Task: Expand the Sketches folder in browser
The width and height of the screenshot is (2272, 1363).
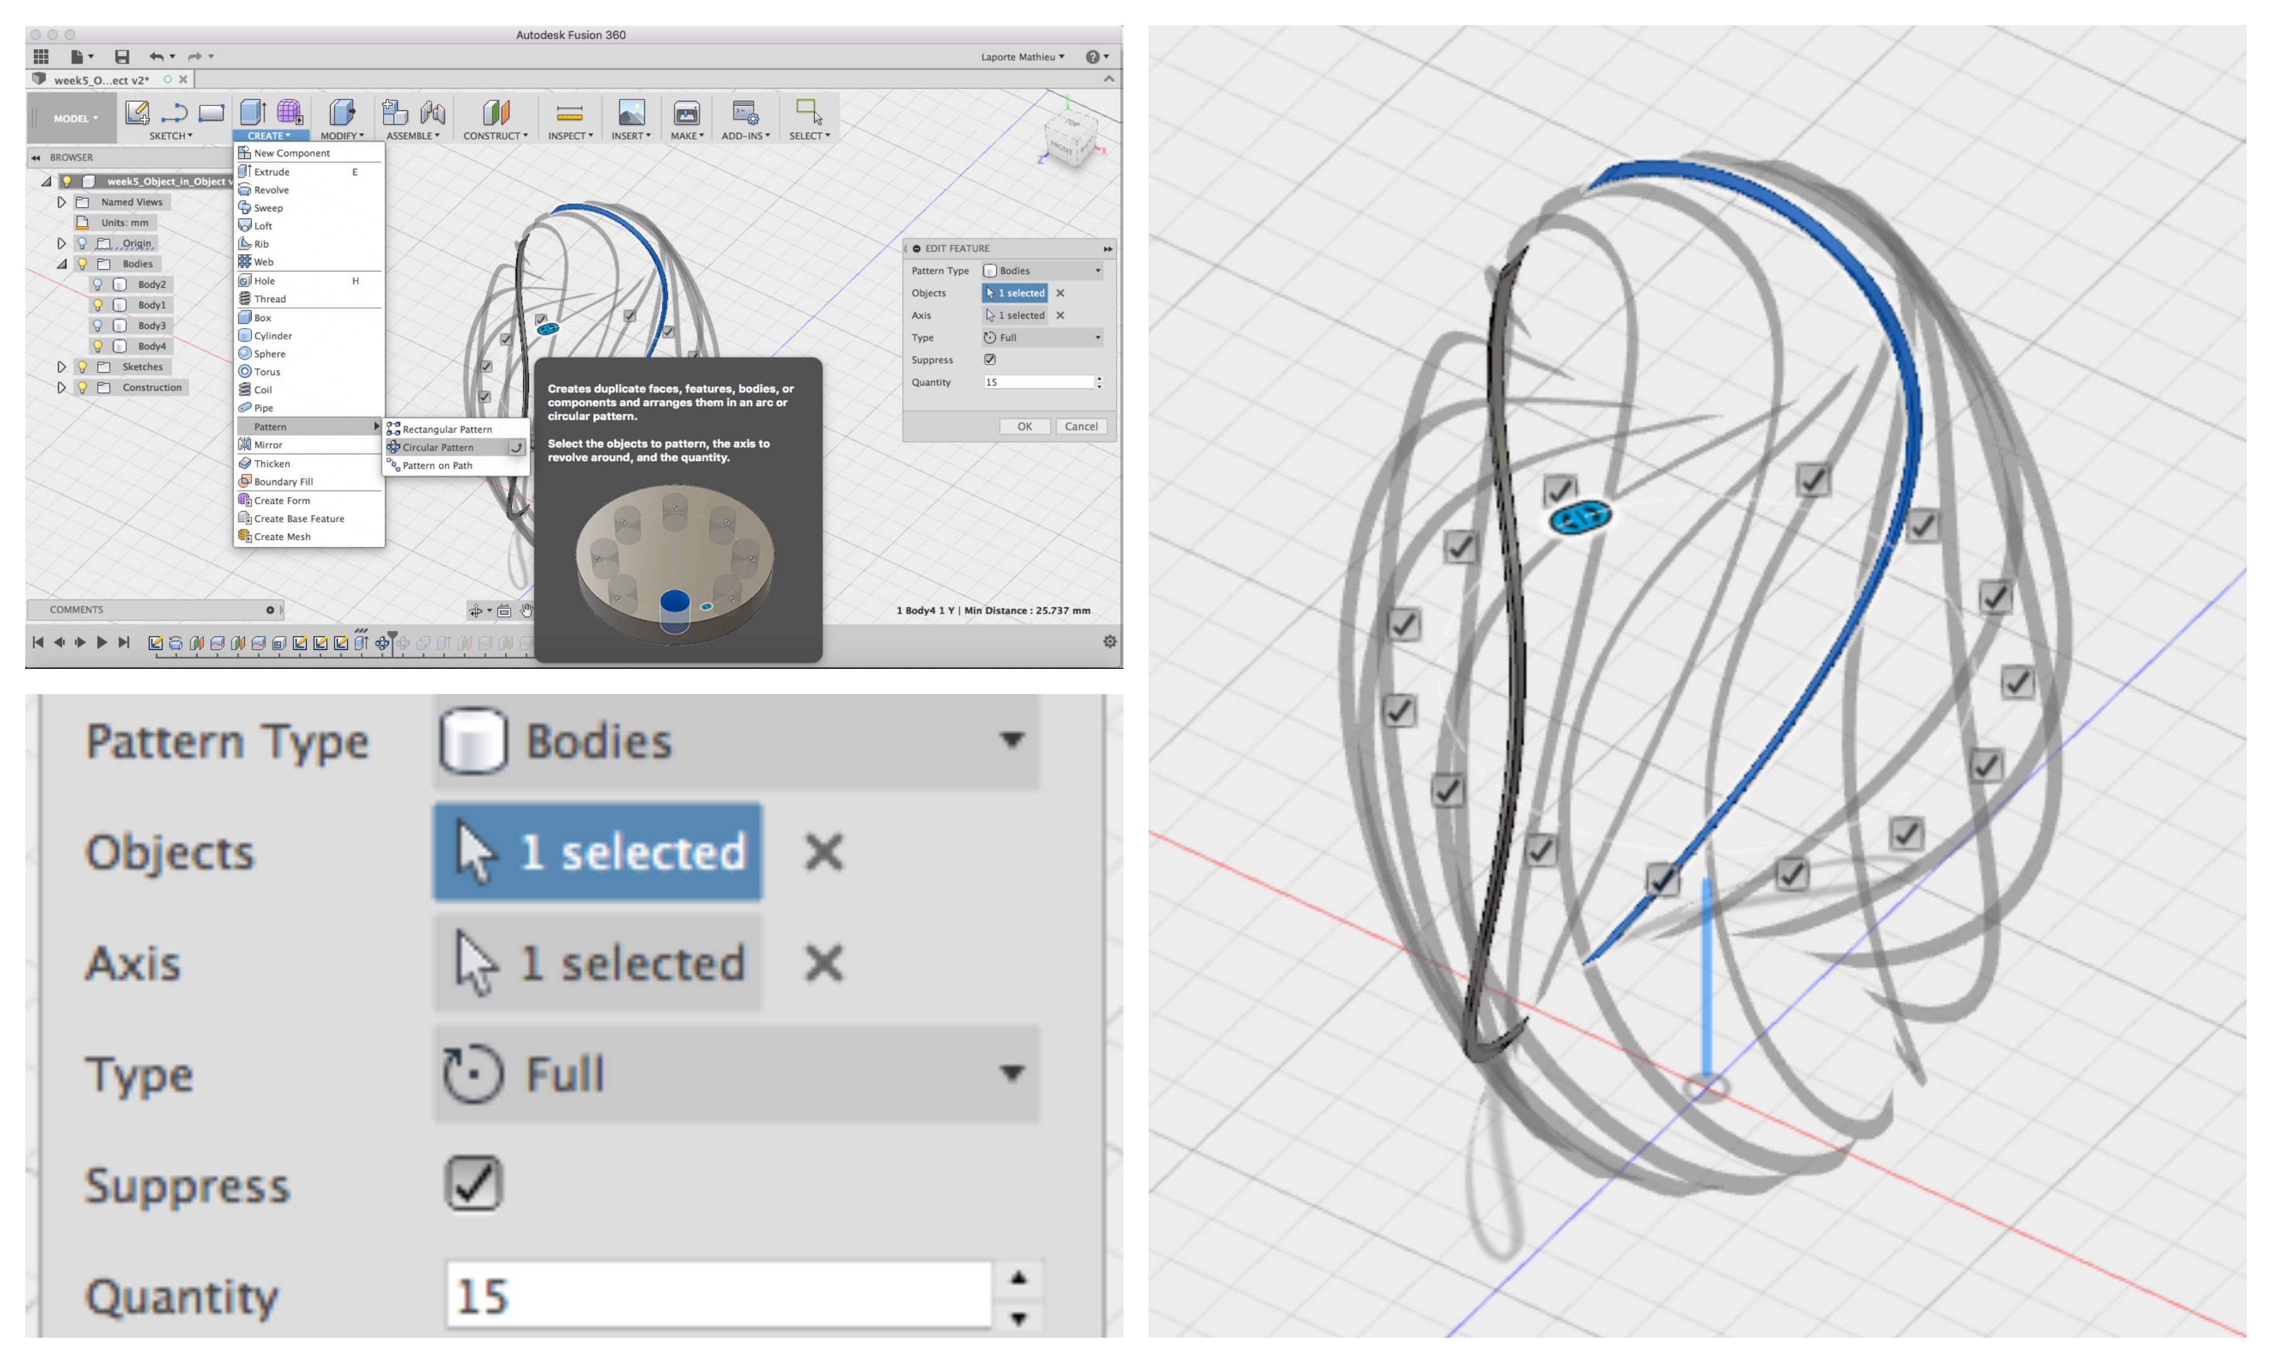Action: 61,367
